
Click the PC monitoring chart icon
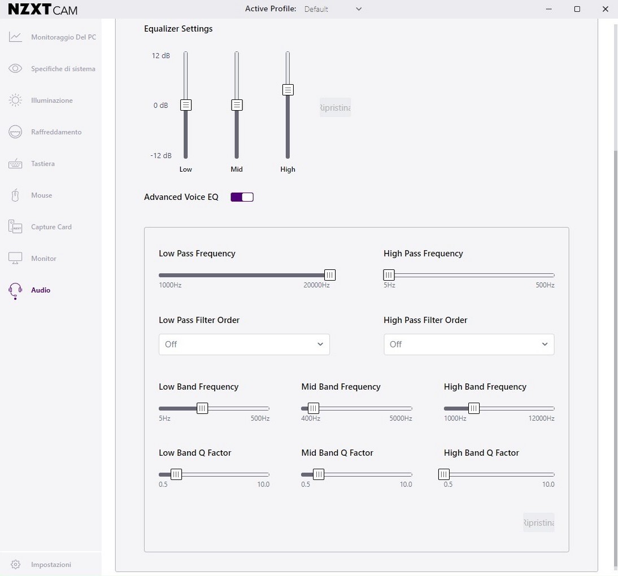coord(15,37)
